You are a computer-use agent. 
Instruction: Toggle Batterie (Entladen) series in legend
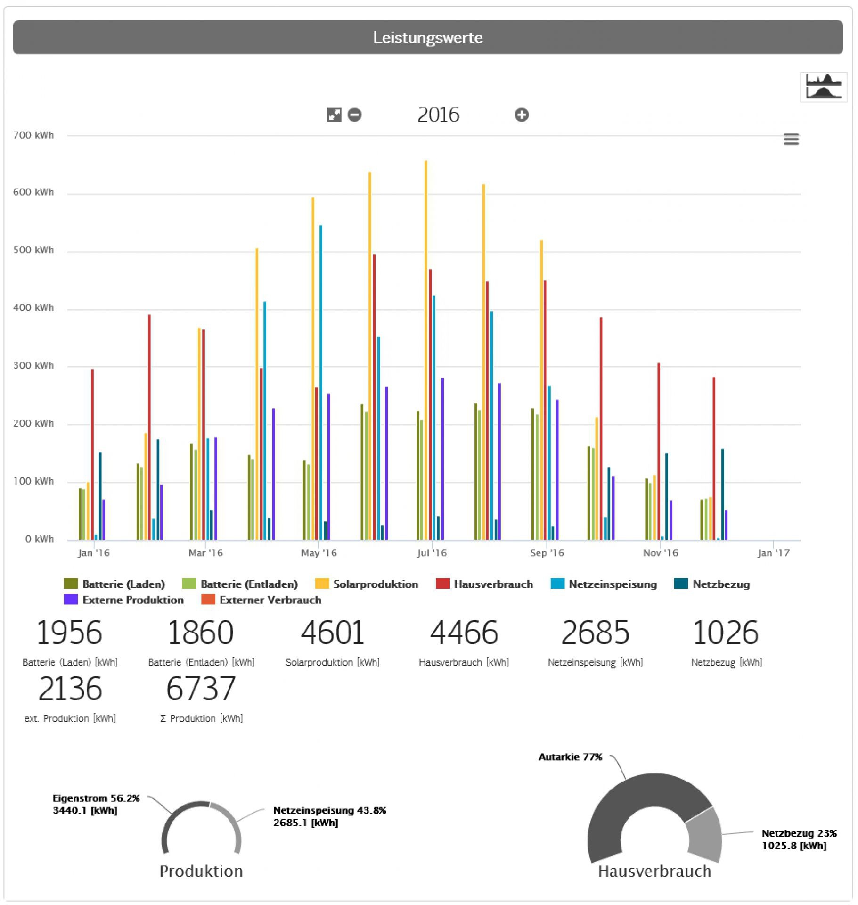tap(240, 584)
